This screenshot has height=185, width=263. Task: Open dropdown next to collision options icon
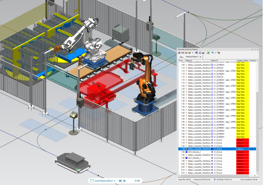(x=193, y=53)
